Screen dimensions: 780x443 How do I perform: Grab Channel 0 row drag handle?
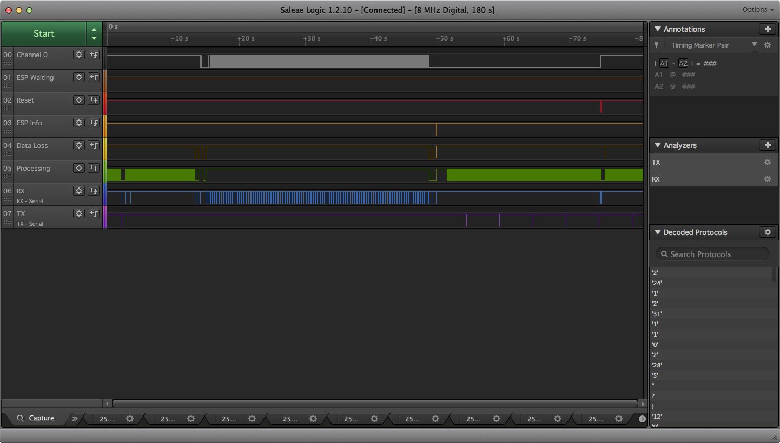[x=7, y=63]
